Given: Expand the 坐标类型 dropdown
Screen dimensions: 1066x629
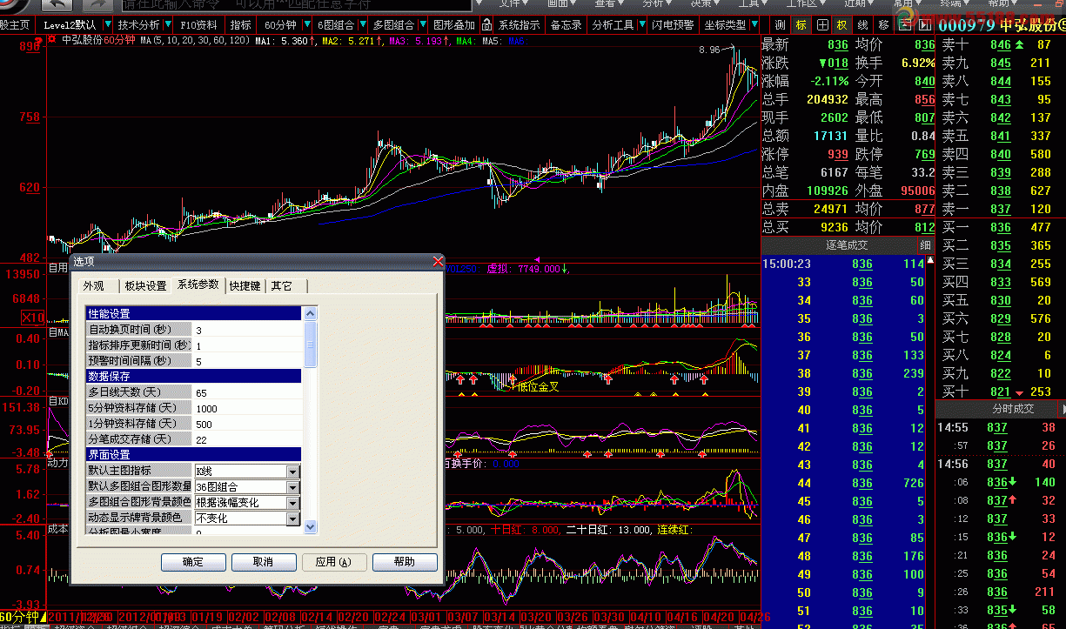Looking at the screenshot, I should point(754,25).
